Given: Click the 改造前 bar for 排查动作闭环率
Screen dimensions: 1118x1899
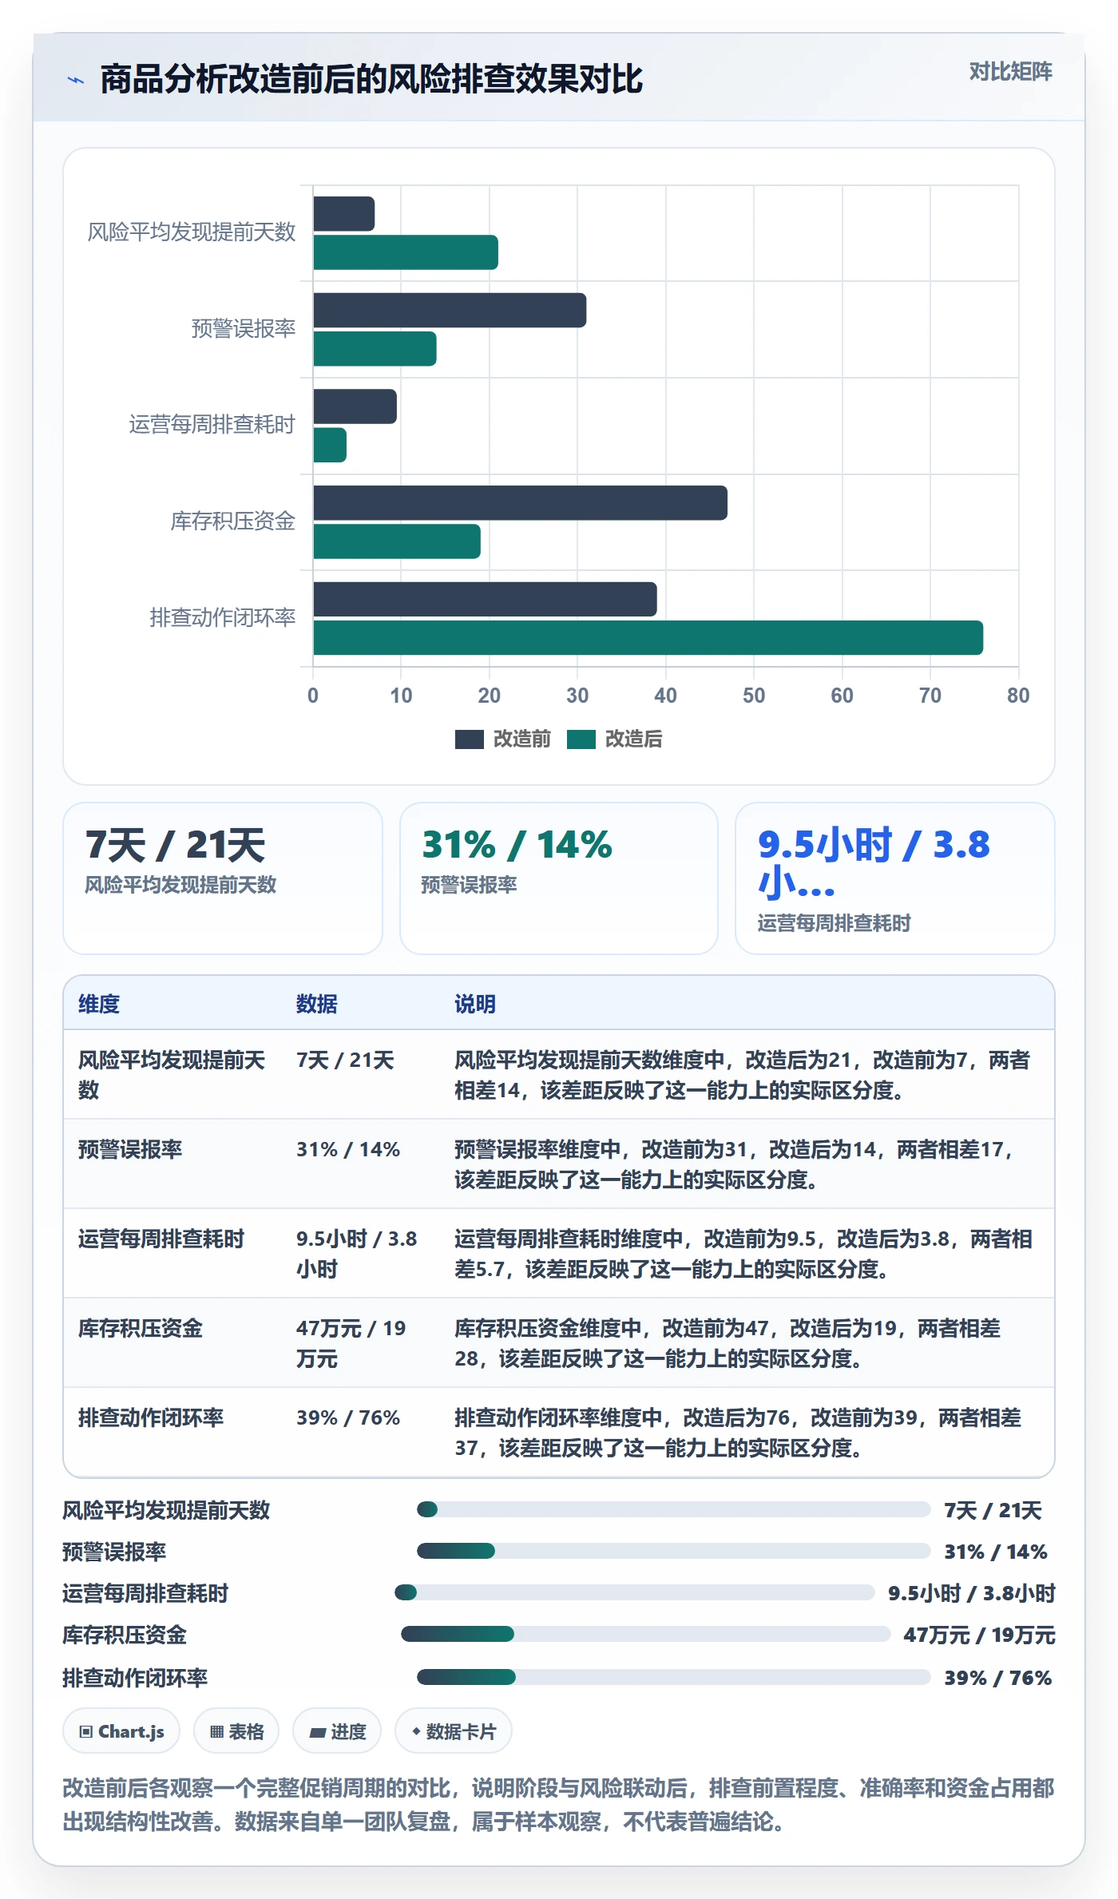Looking at the screenshot, I should point(485,599).
